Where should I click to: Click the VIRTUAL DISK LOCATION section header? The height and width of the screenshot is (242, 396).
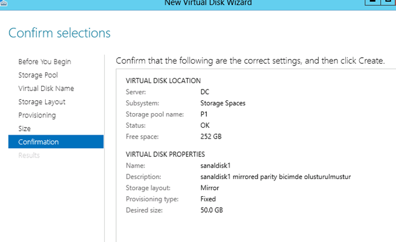tap(163, 81)
